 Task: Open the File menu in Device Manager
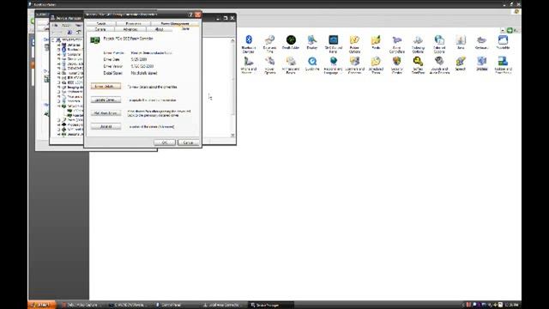coord(55,25)
